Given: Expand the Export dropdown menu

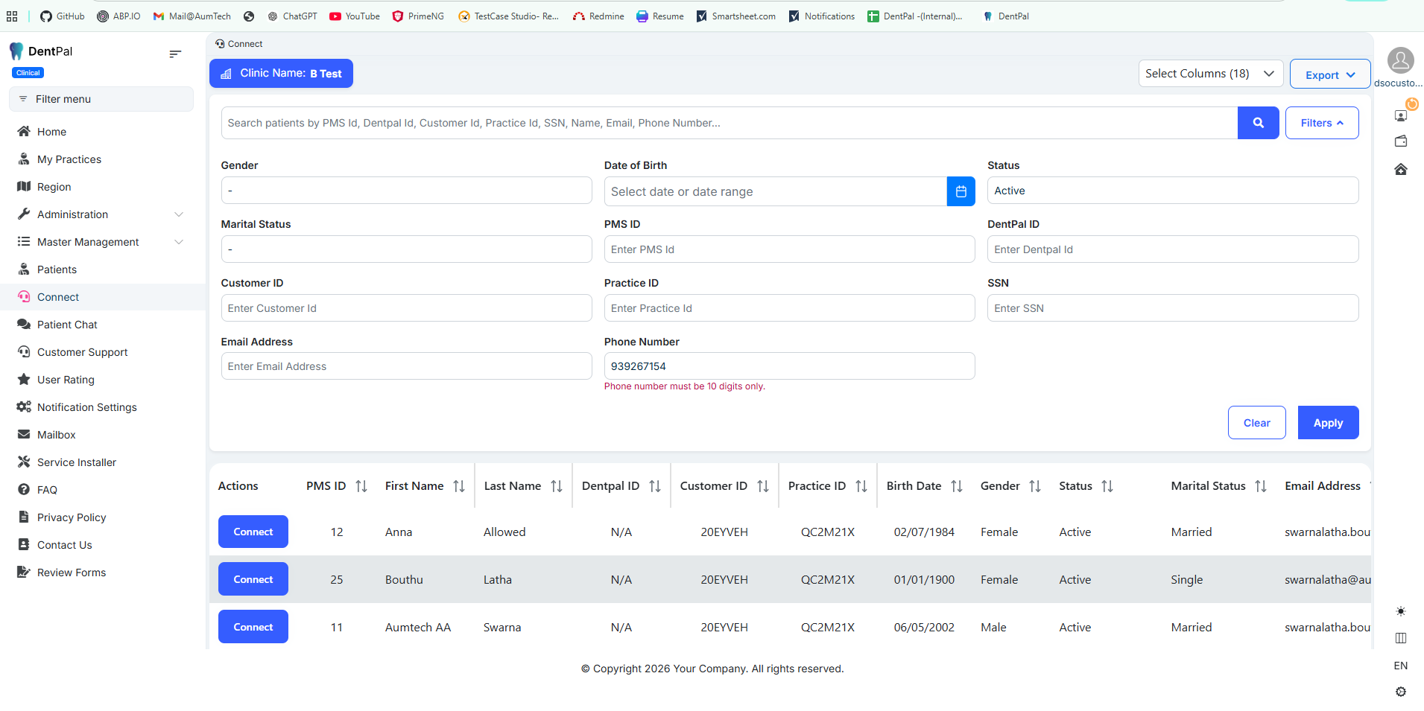Looking at the screenshot, I should point(1329,74).
